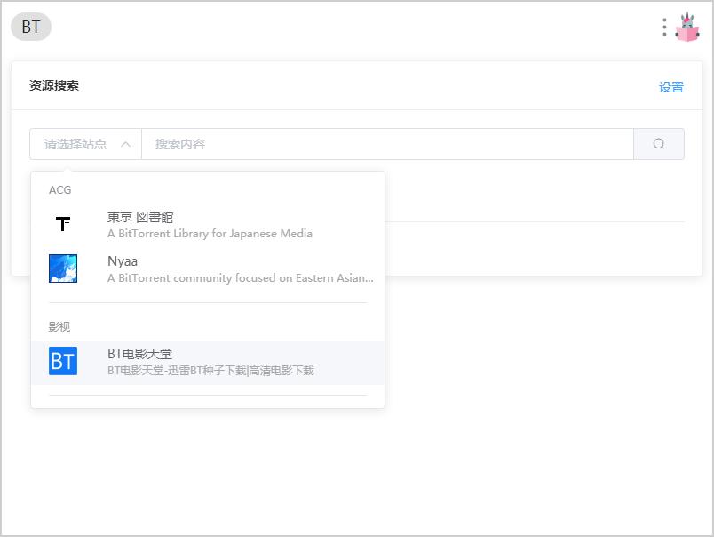This screenshot has width=714, height=537.
Task: Open the 设置 settings link
Action: tap(672, 87)
